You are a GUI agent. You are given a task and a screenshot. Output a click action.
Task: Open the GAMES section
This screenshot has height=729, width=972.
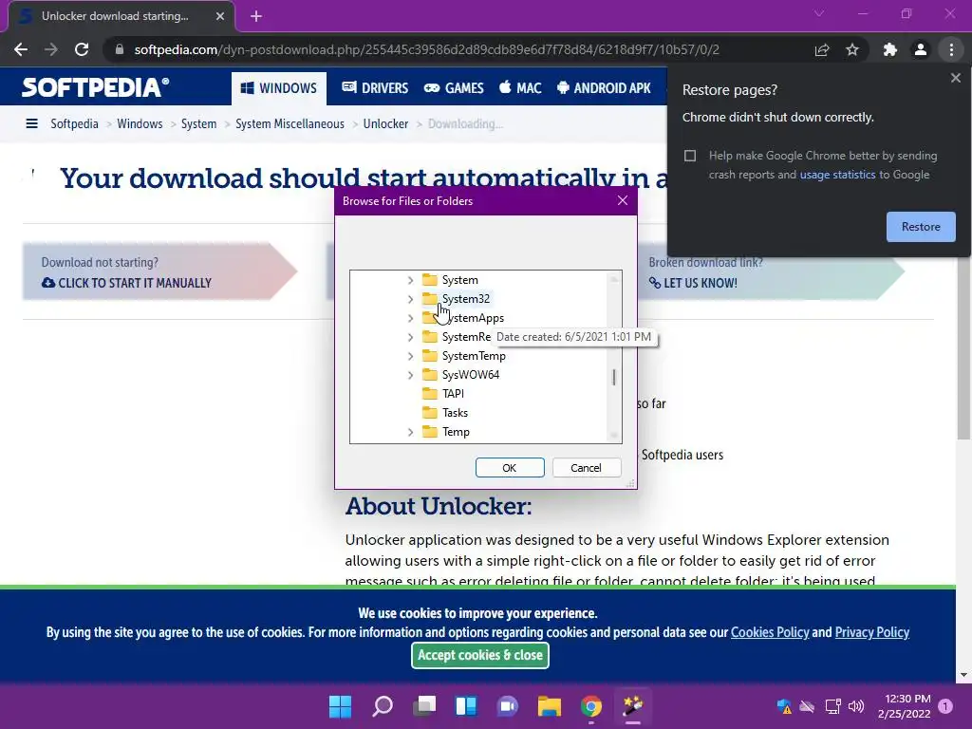click(454, 88)
